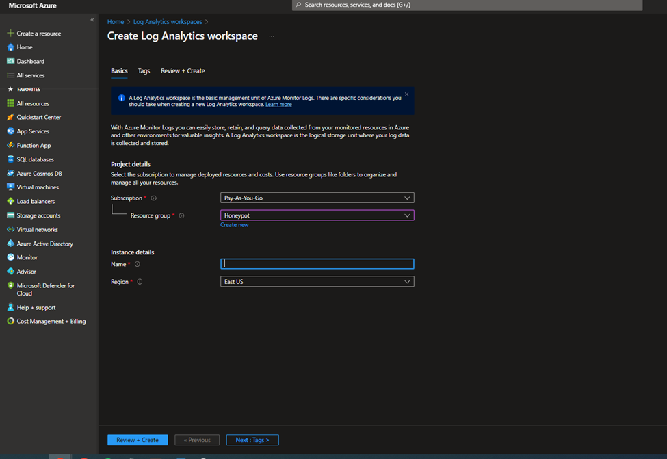Open the Region dropdown showing East US
667x459 pixels.
point(317,281)
